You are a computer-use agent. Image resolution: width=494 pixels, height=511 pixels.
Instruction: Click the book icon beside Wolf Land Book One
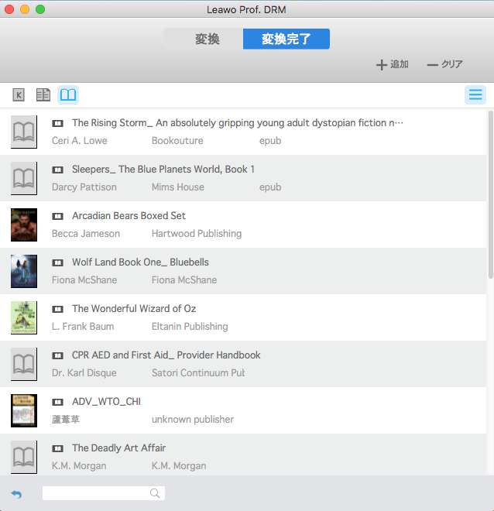tap(57, 262)
